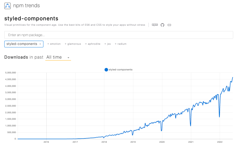Click the Downloads in past label

[24, 57]
